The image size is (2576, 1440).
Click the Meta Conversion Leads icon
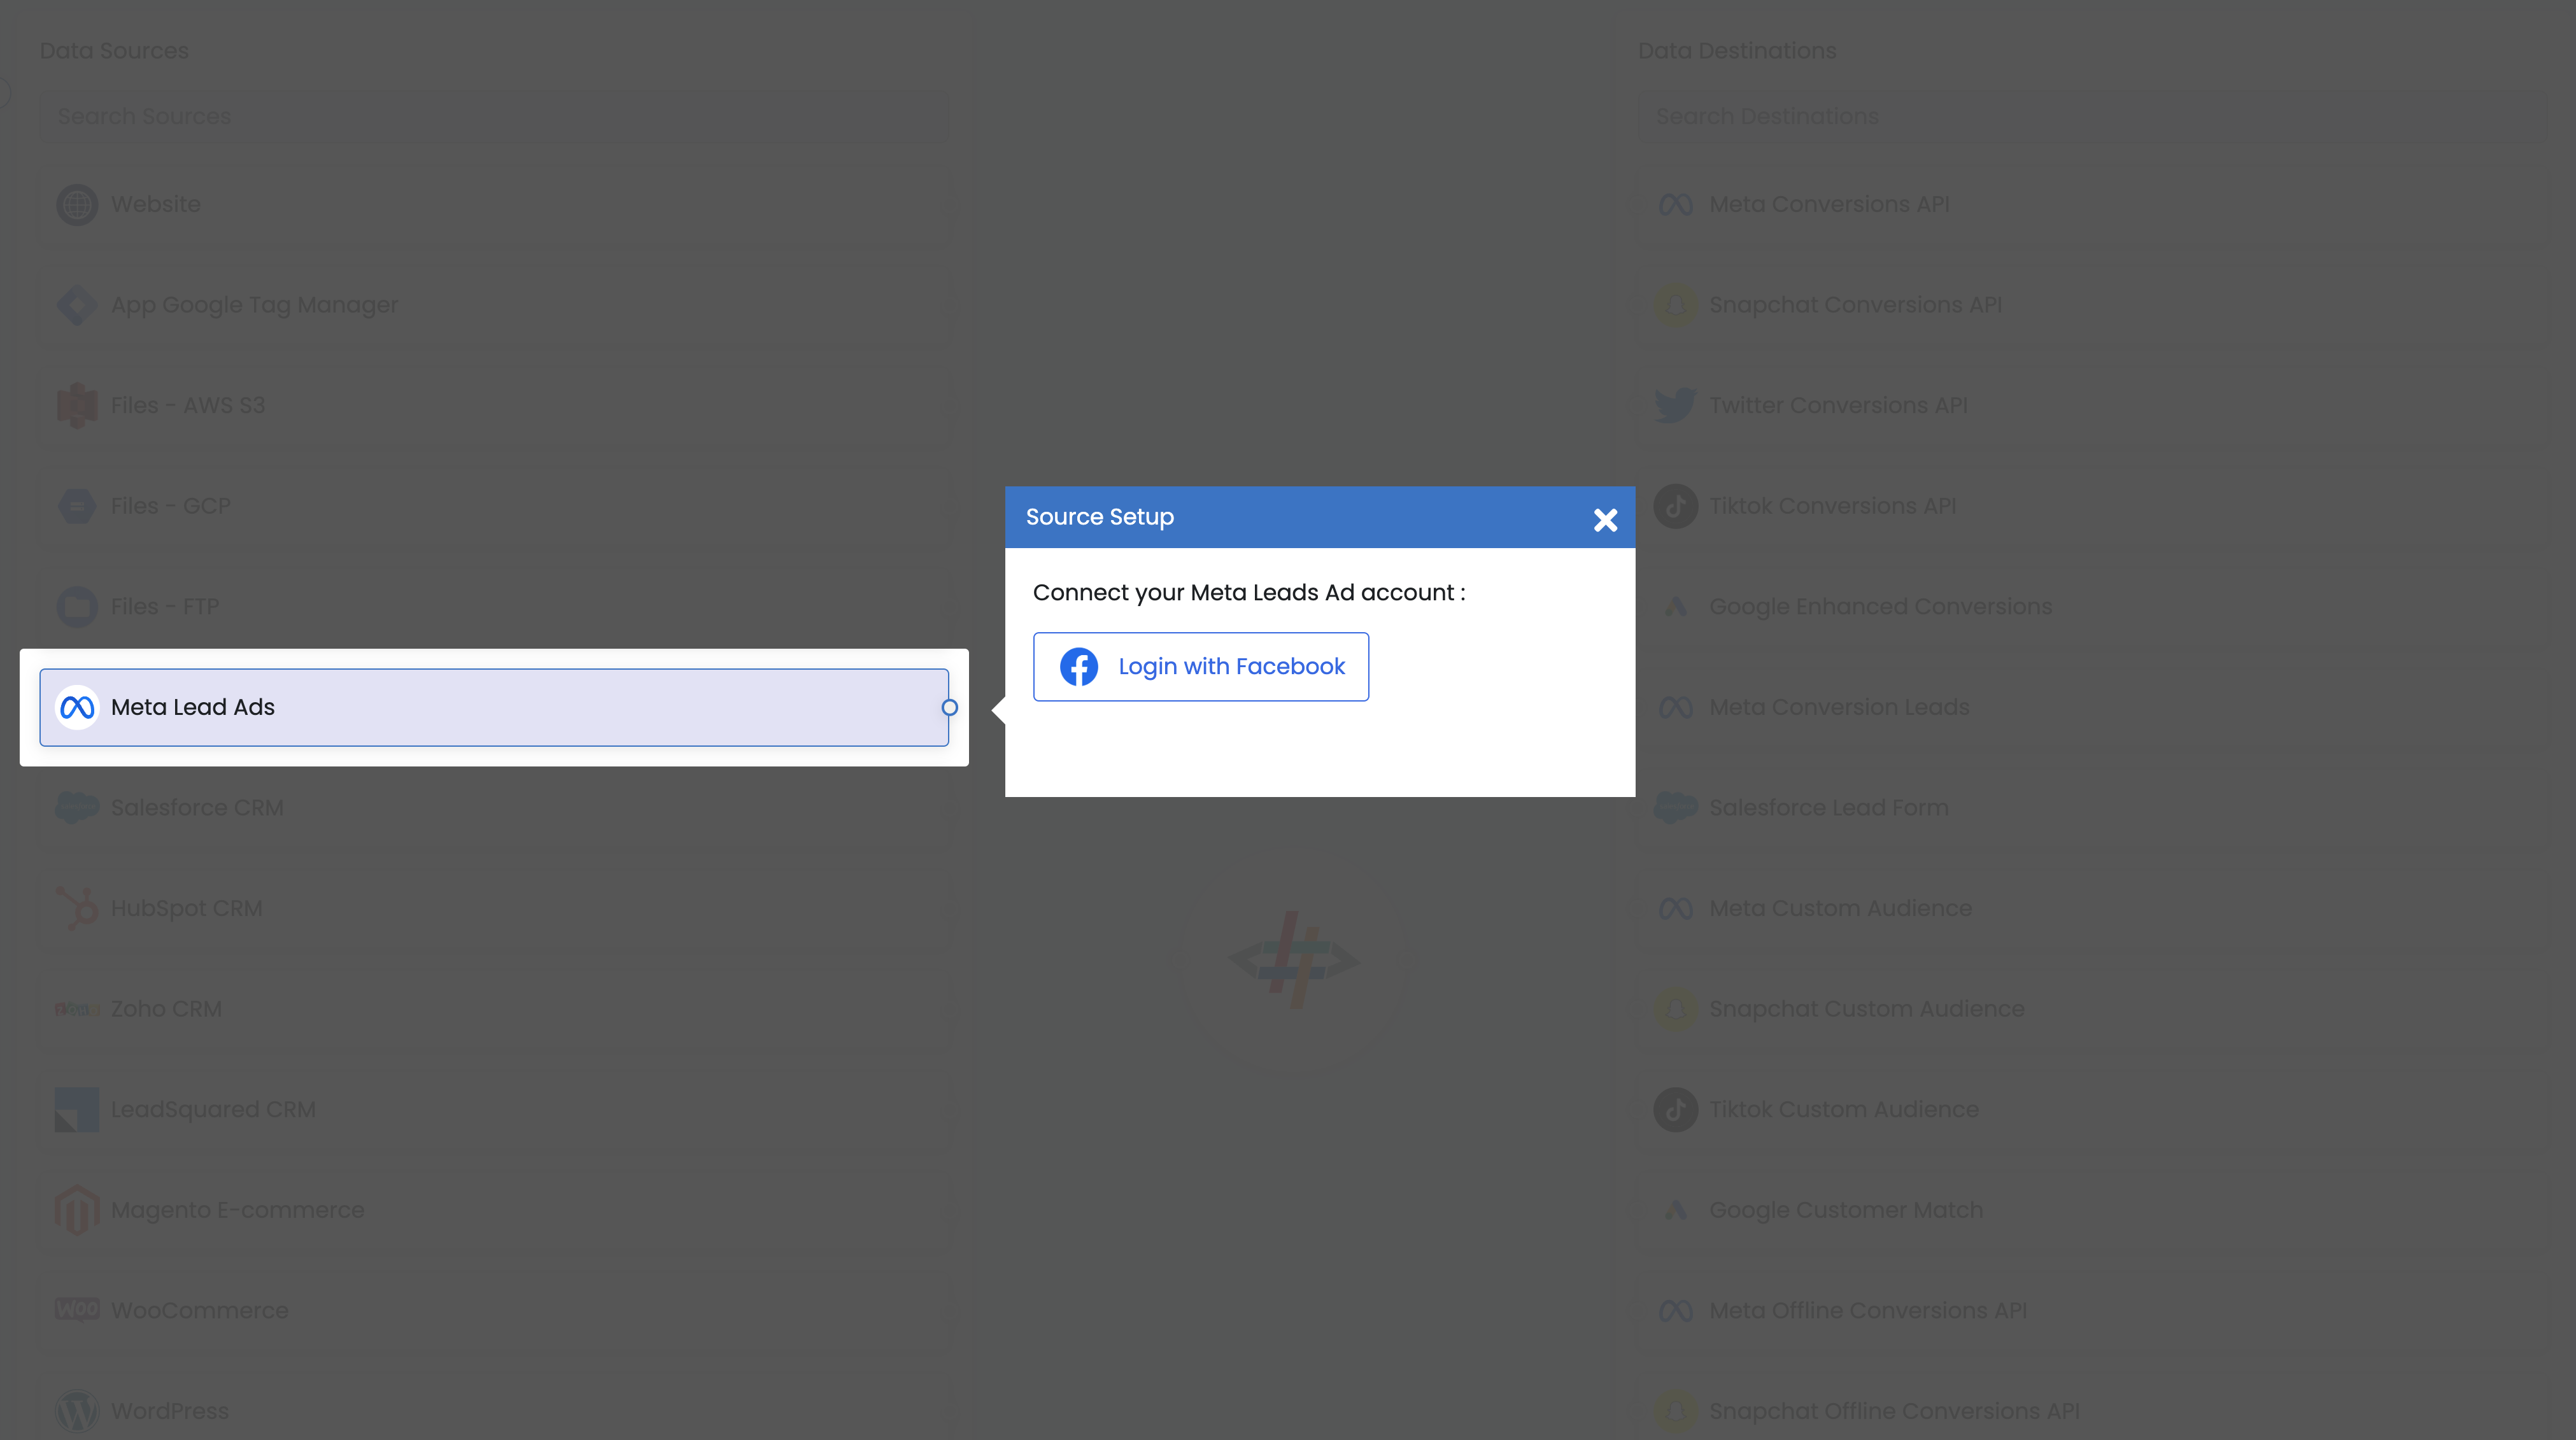tap(1675, 707)
